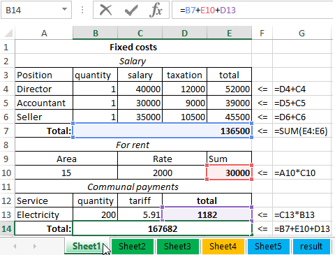Select column D header
This screenshot has width=335, height=255.
[x=184, y=33]
